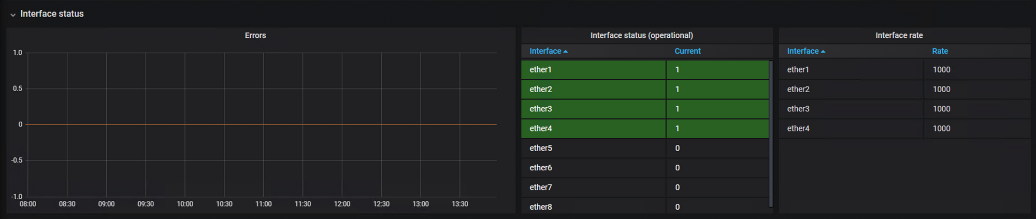Sort rate table by Rate column
Viewport: 1036px width, 219px height.
click(940, 51)
